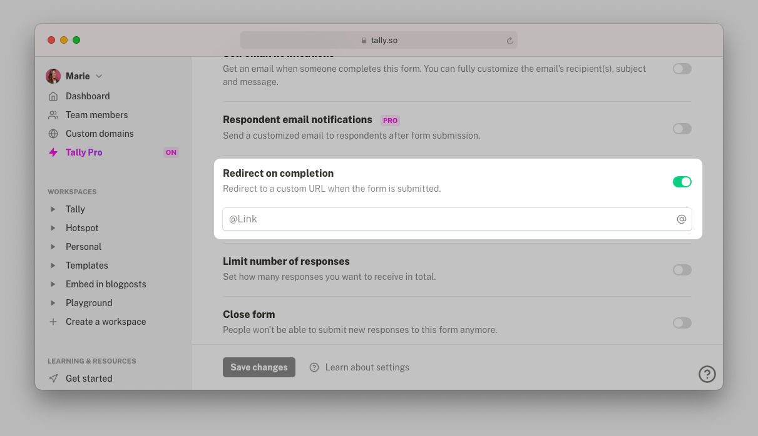Viewport: 758px width, 436px height.
Task: Click the Custom domains globe icon
Action: 53,134
